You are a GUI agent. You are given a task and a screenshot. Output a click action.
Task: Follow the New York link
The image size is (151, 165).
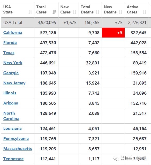tap(13, 63)
